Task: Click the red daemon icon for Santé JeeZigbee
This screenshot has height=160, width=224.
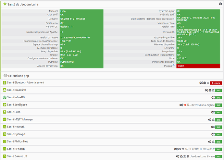Action: 185,105
